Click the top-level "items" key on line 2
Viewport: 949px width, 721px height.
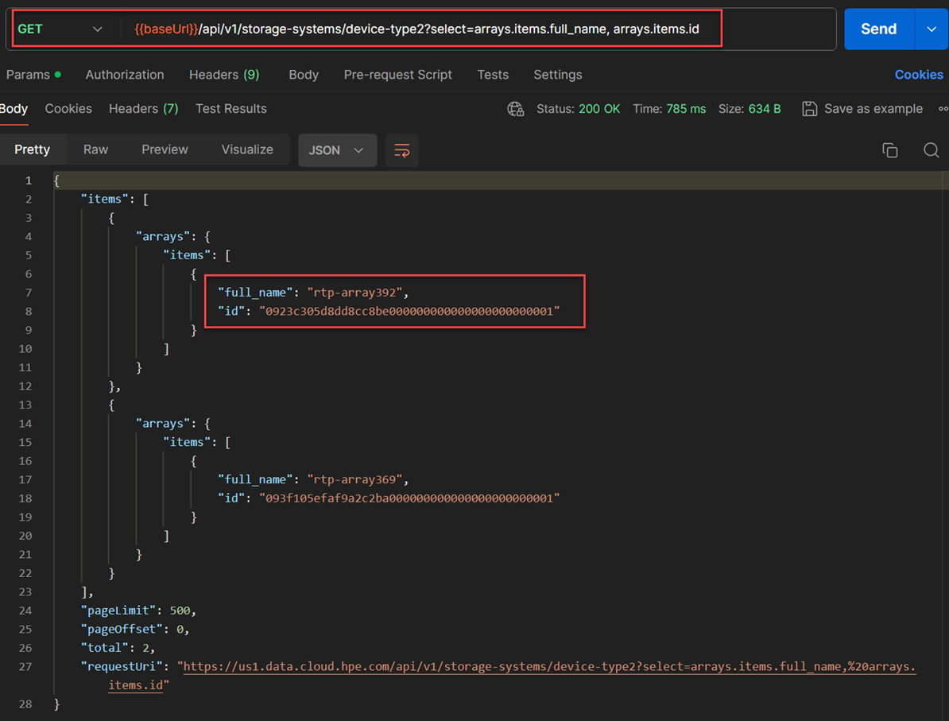105,200
